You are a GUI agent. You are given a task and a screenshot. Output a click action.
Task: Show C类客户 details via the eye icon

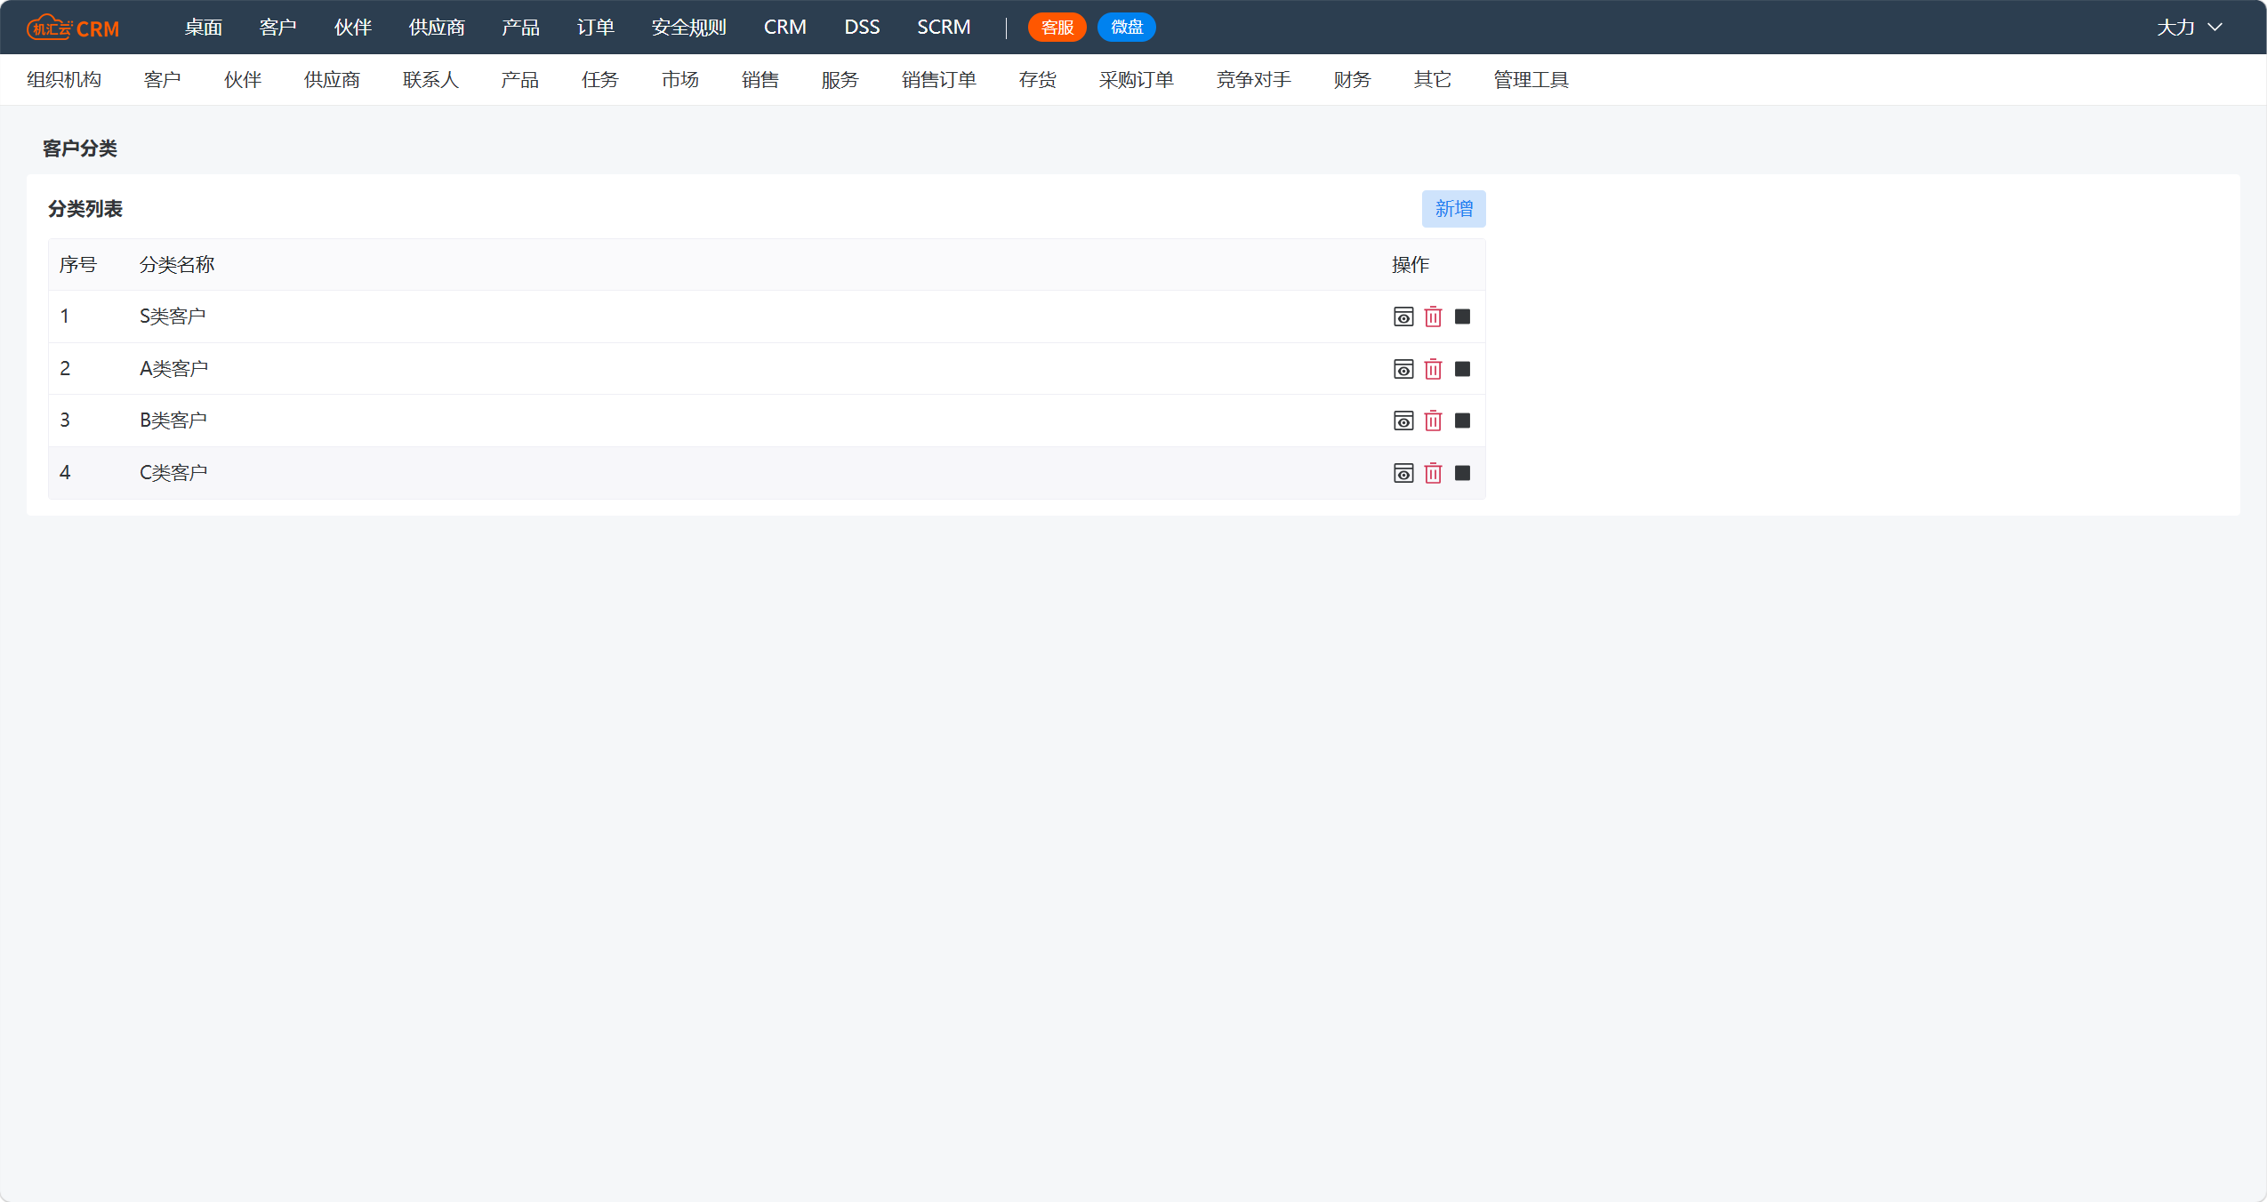[1403, 473]
